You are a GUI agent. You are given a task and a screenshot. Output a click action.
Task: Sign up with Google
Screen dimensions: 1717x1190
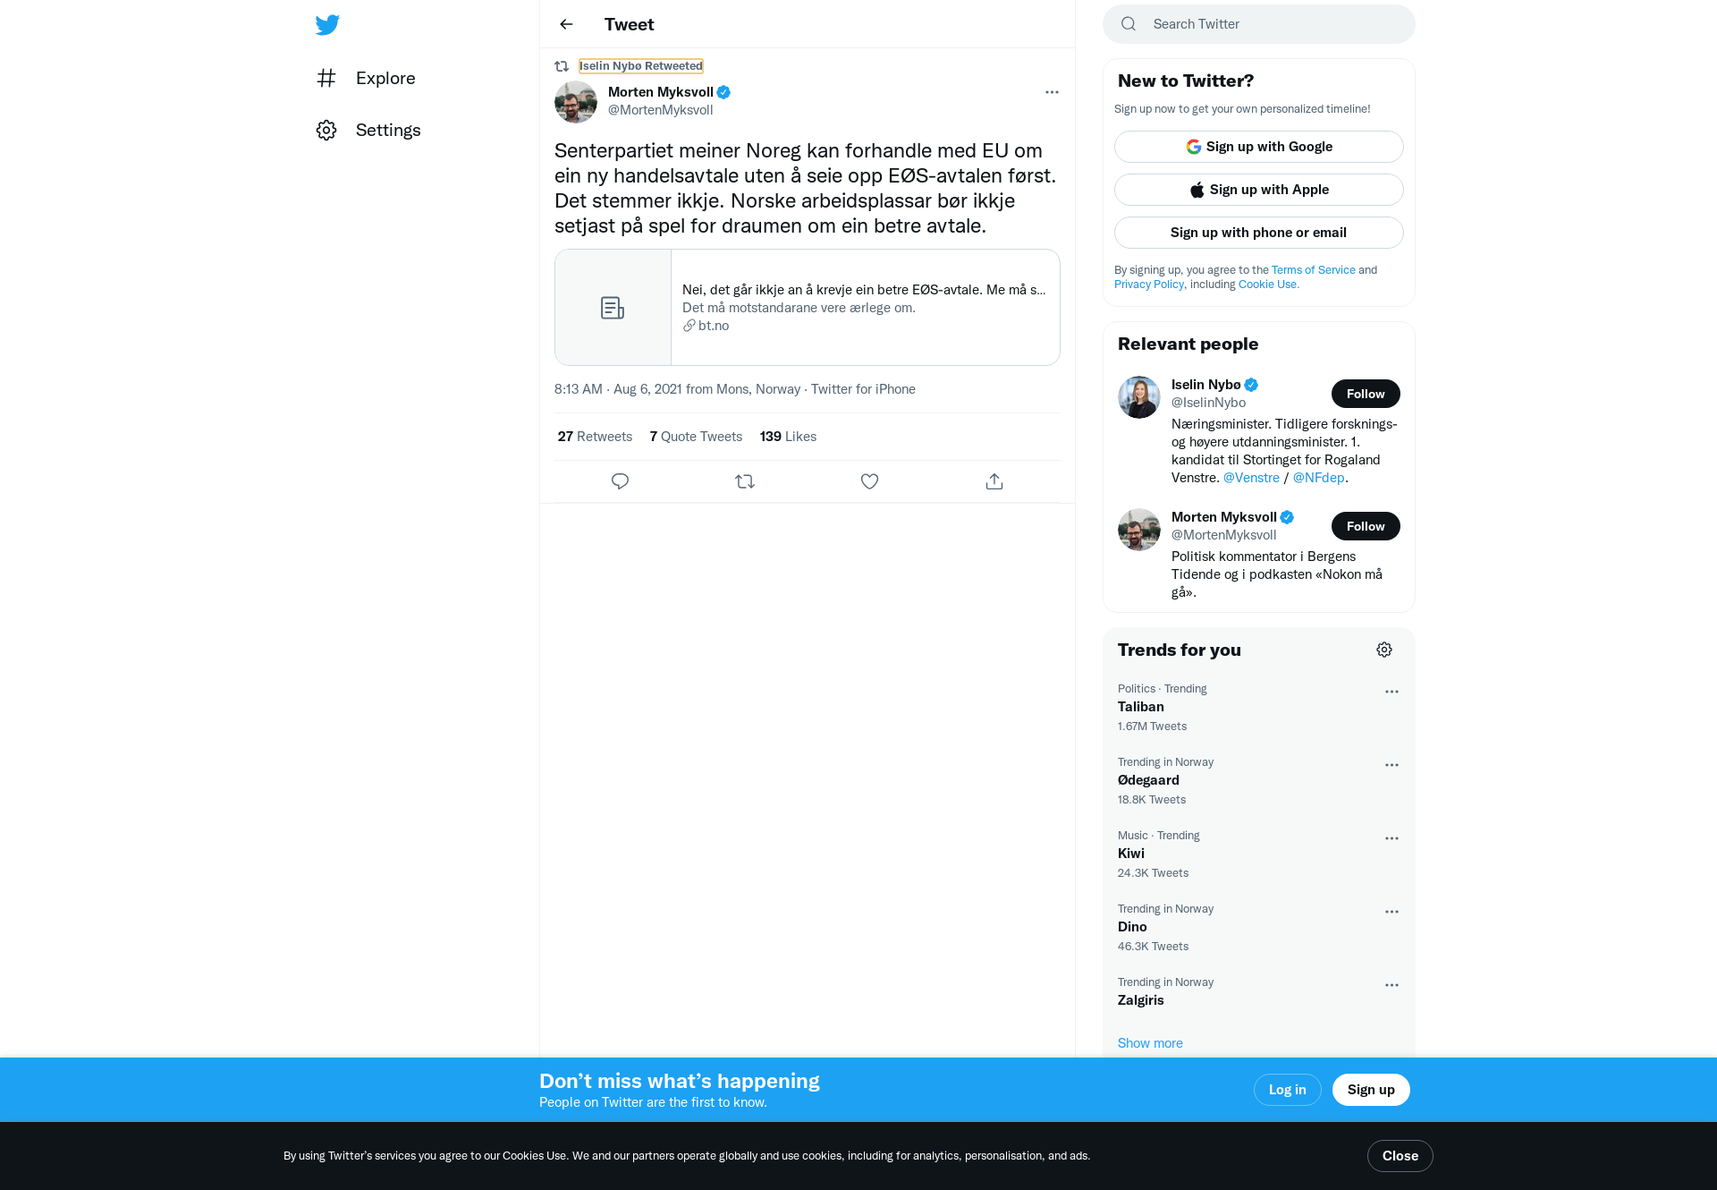pyautogui.click(x=1259, y=147)
